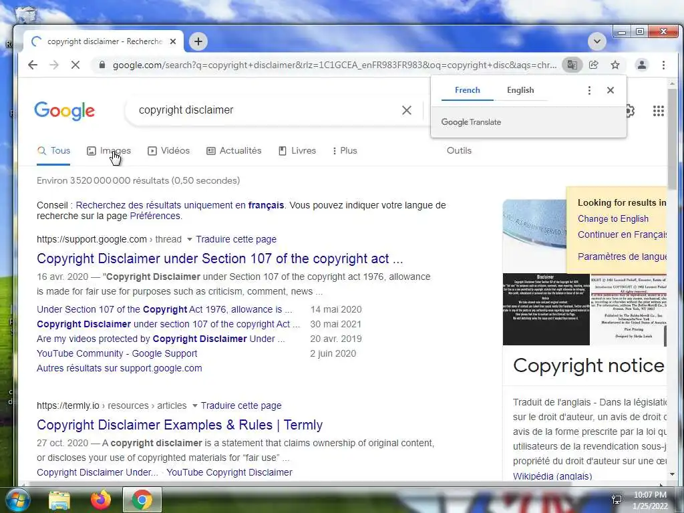Viewport: 684px width, 513px height.
Task: Open Autres résultats sur support.google.com
Action: click(119, 368)
